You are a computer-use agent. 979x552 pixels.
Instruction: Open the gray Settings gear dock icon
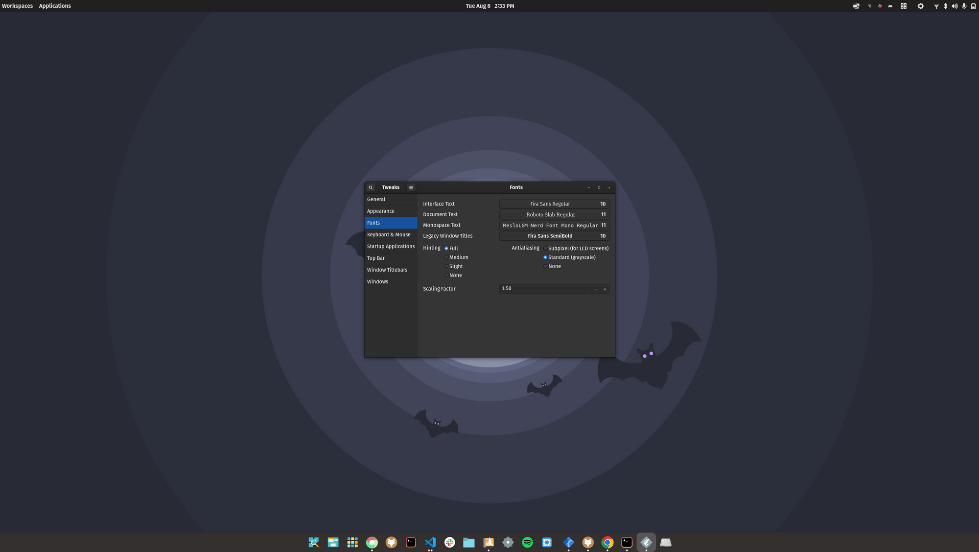click(508, 542)
